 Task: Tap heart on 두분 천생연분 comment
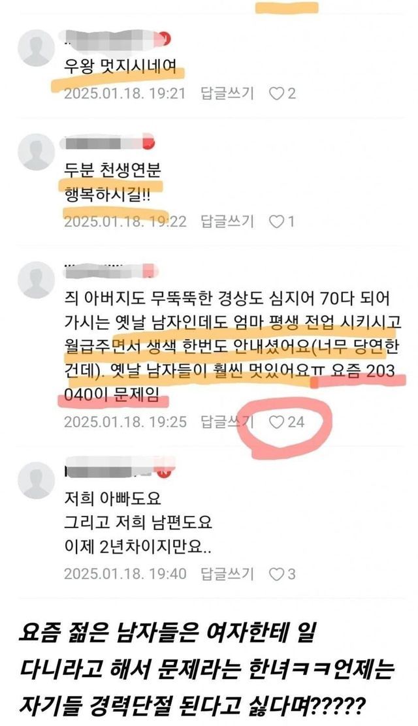tap(277, 222)
